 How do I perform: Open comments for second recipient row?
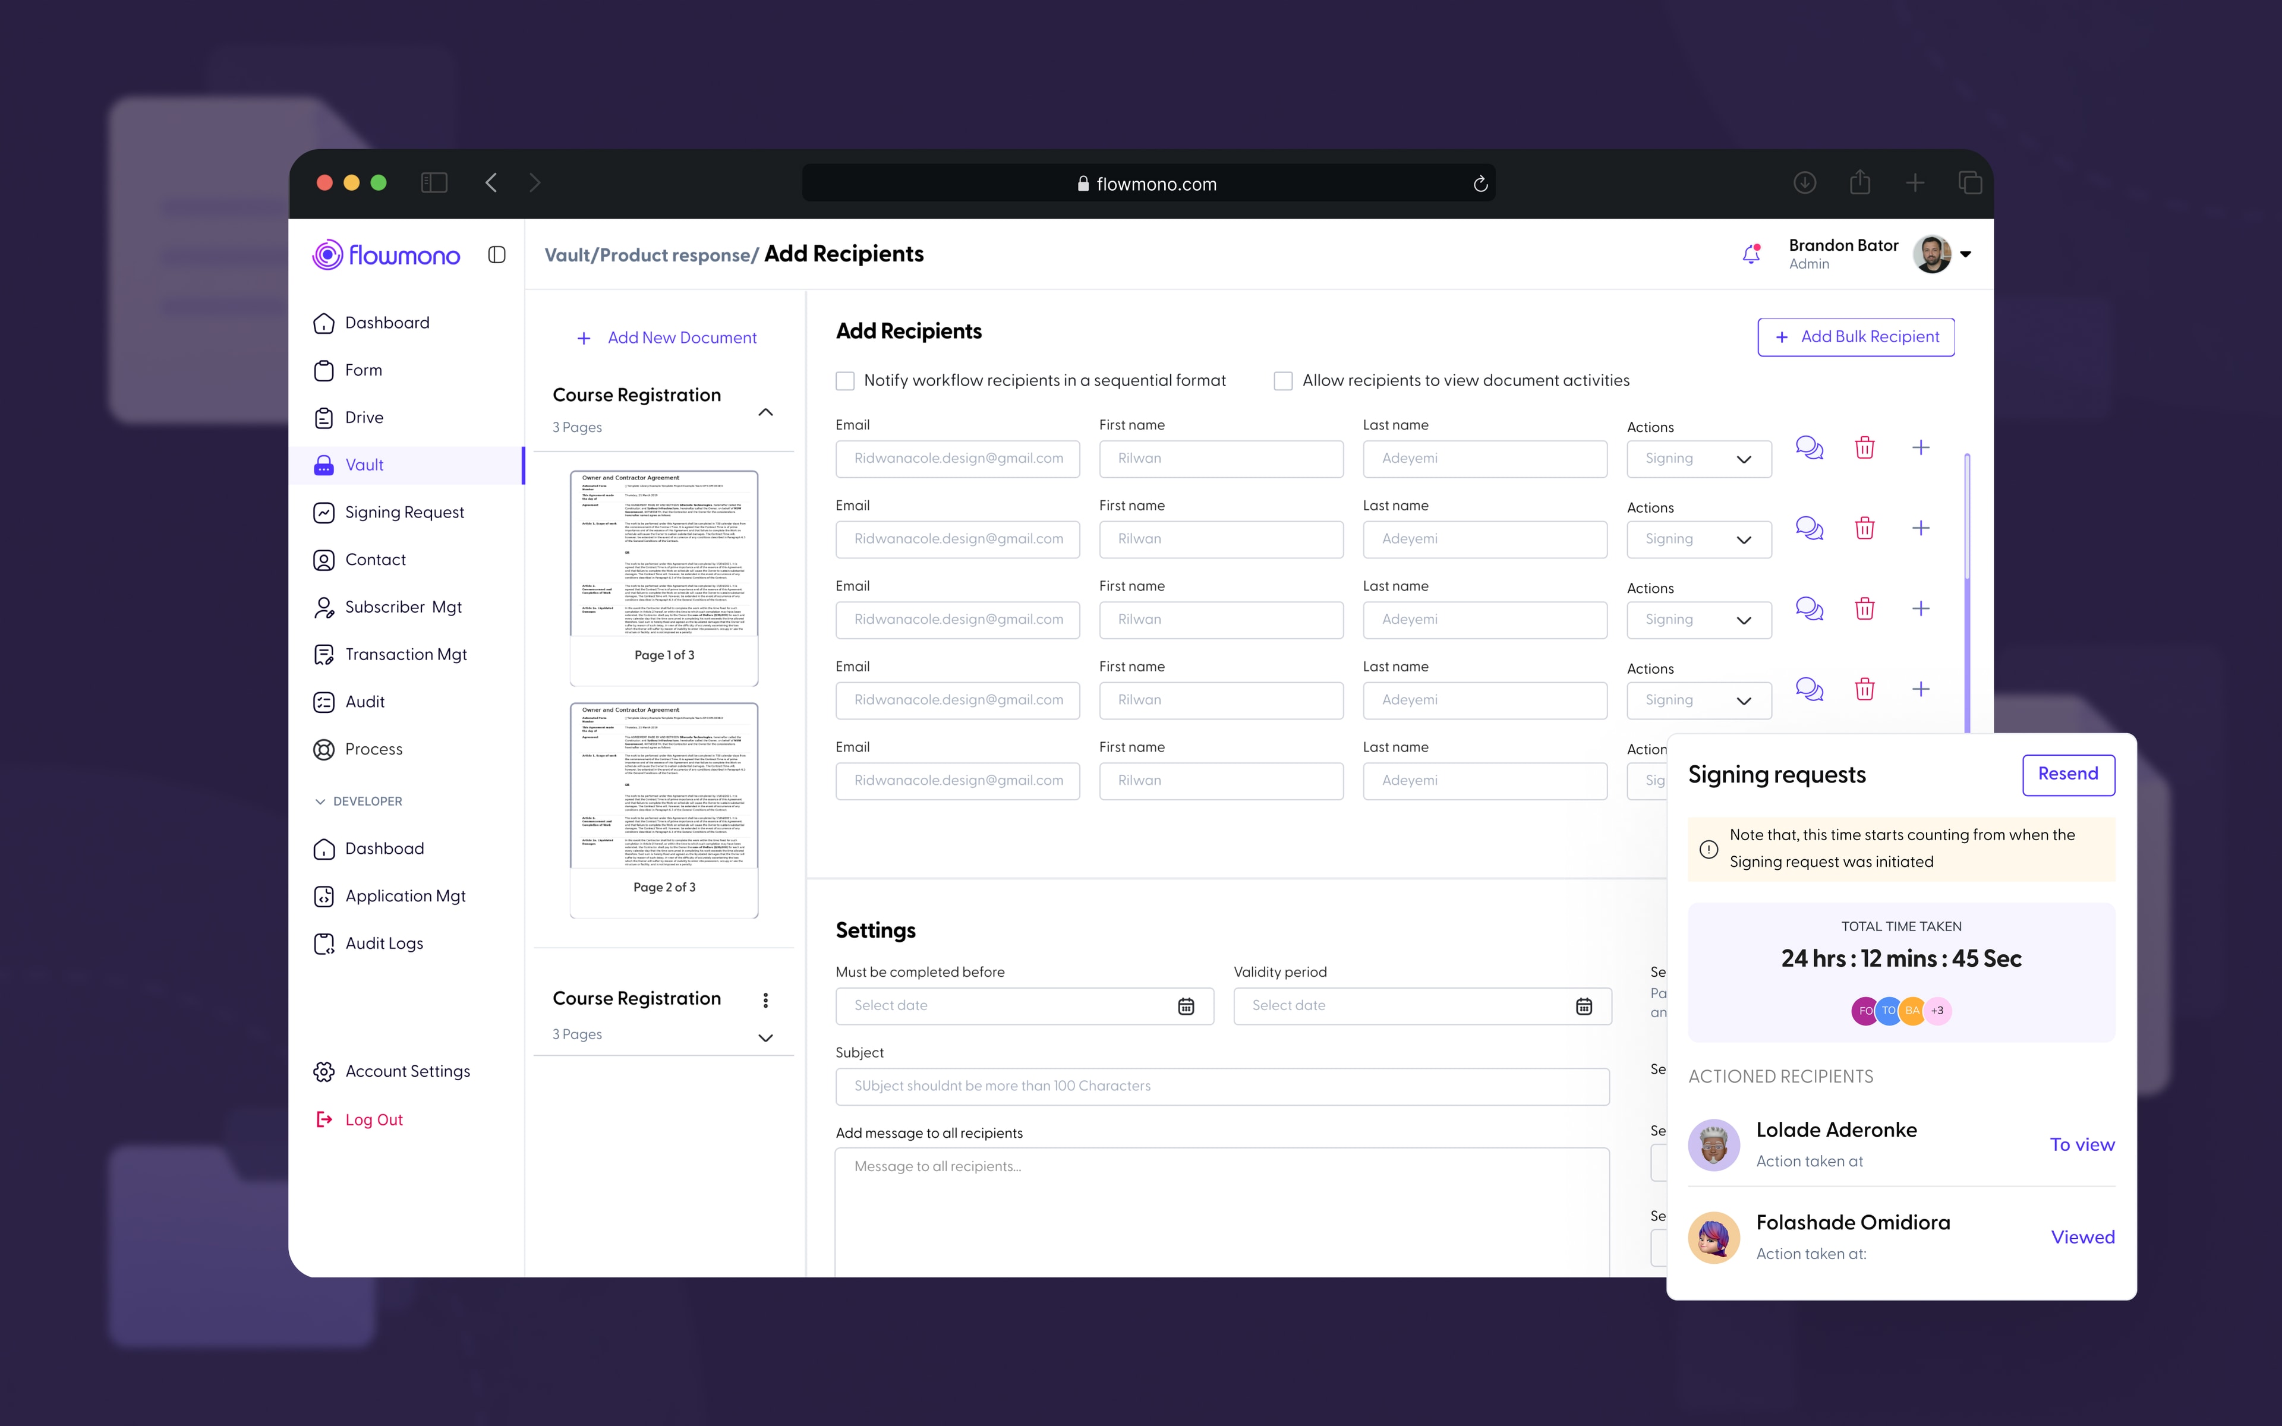[1808, 528]
